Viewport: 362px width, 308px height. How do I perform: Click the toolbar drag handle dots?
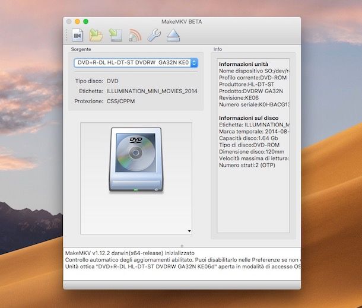coord(66,35)
